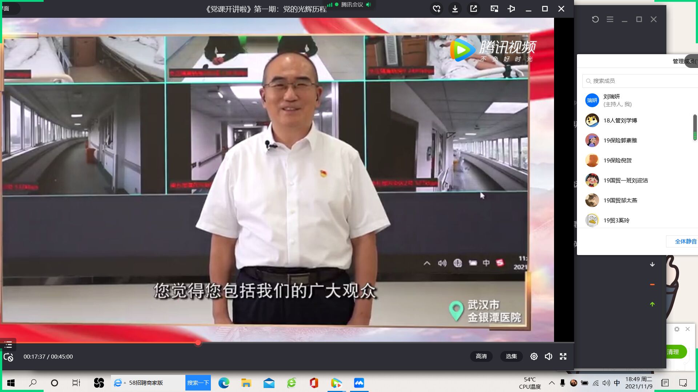Click the share icon in the player title bar
698x392 pixels.
coord(473,9)
